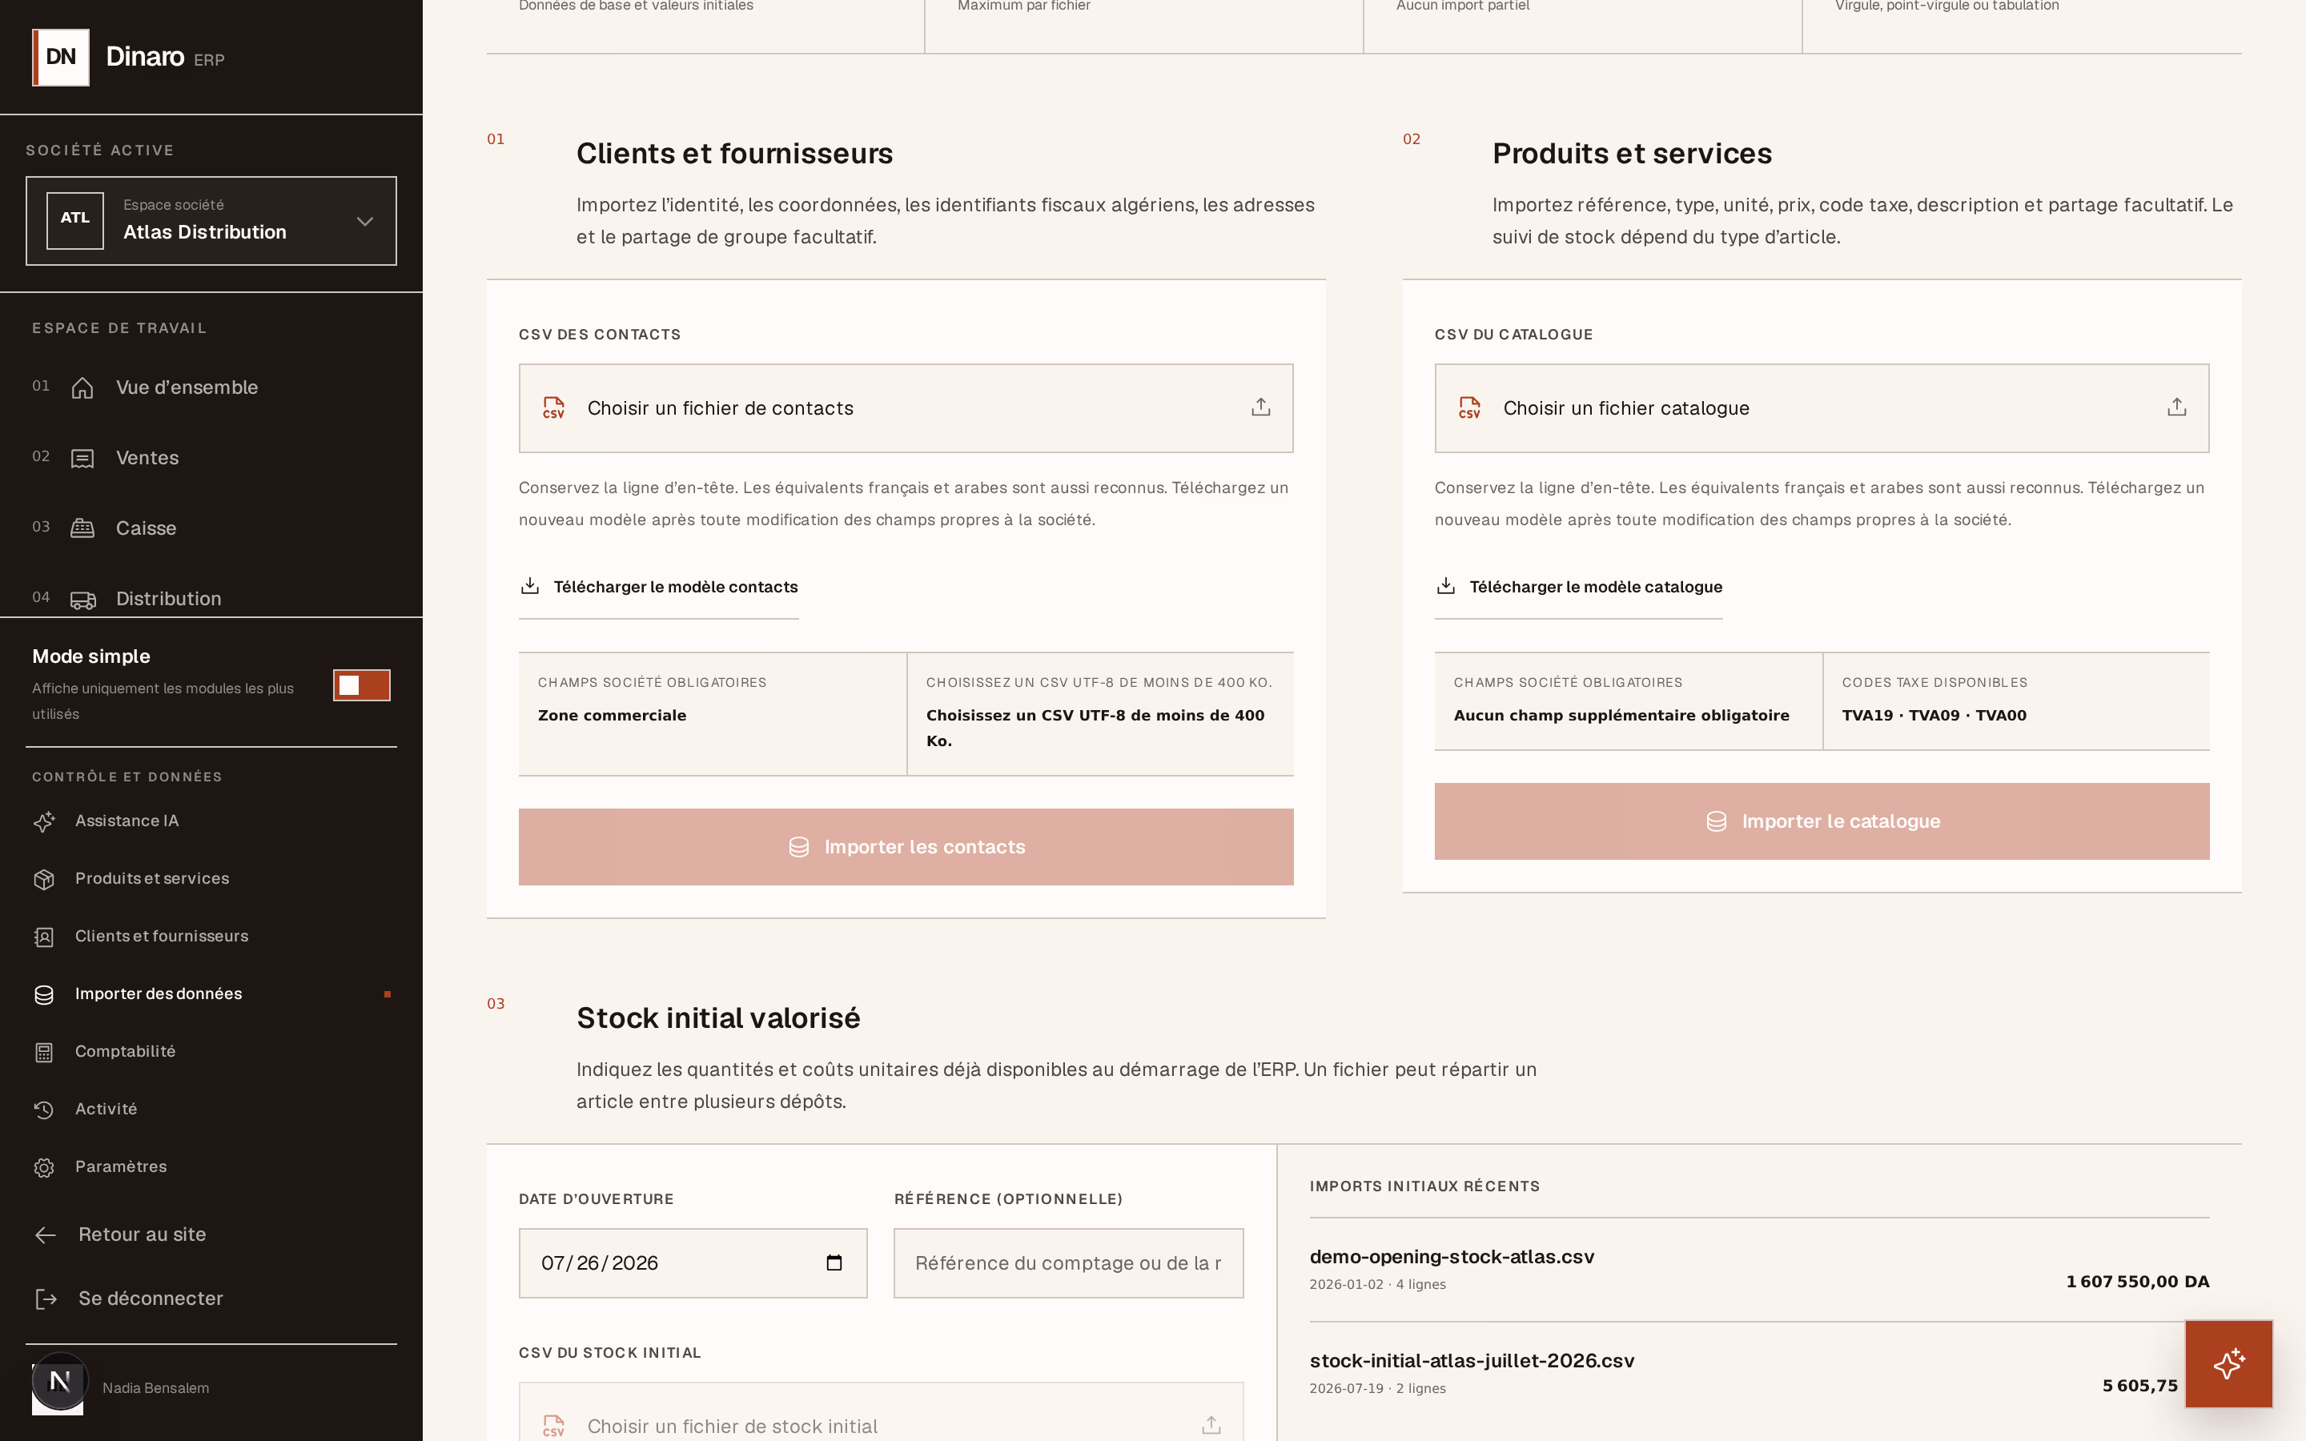Click the TVA19 · TVA09 · TVA00 tax codes
The height and width of the screenshot is (1441, 2306).
tap(1934, 716)
